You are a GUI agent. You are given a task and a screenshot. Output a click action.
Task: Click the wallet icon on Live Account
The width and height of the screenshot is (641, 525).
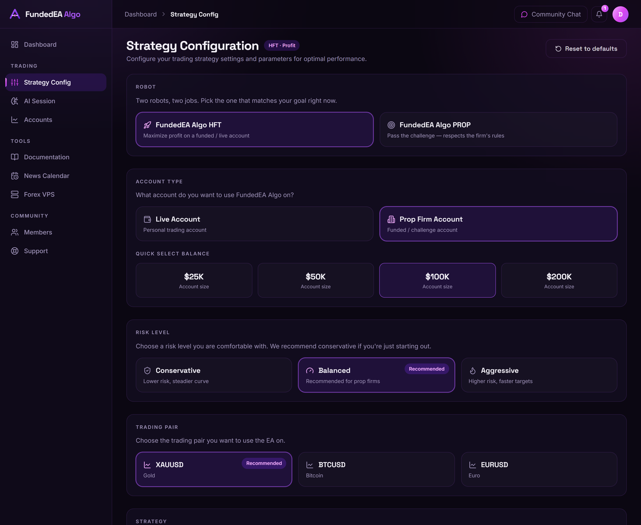pos(147,219)
